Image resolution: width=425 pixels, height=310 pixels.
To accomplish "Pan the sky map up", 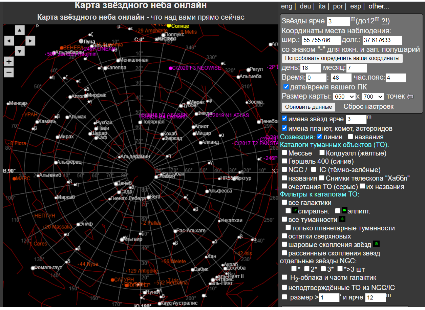I will point(20,30).
